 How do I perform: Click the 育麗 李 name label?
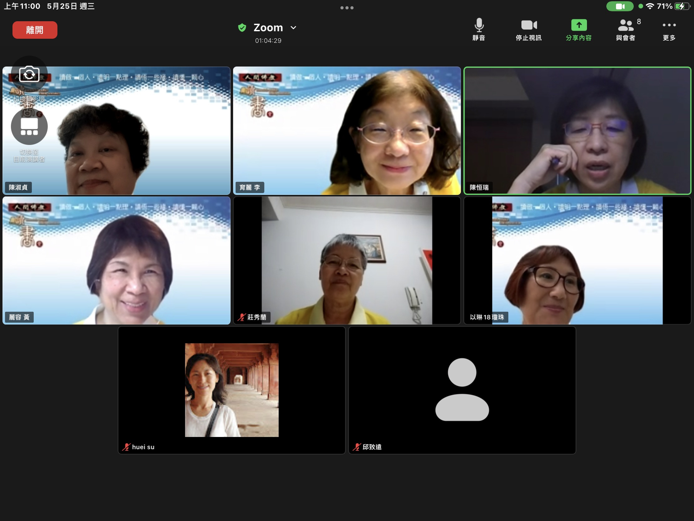(x=249, y=187)
